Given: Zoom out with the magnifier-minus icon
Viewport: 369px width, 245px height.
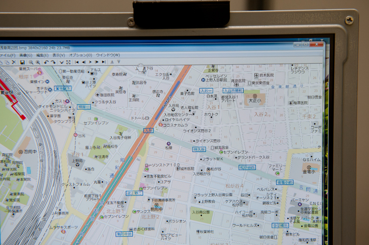Looking at the screenshot, I should coord(31,62).
